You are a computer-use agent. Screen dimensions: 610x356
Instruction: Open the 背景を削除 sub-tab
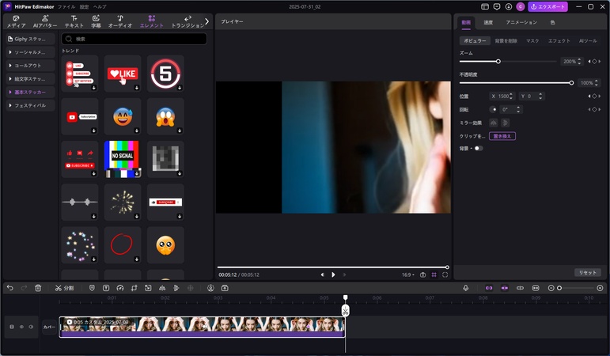click(506, 40)
